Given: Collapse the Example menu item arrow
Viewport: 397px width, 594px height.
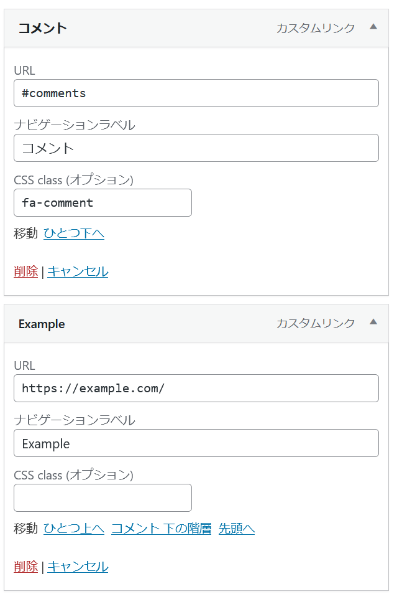Looking at the screenshot, I should pyautogui.click(x=373, y=322).
